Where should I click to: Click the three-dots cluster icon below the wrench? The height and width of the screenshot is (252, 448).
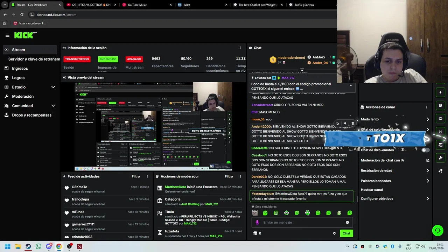pyautogui.click(x=440, y=171)
